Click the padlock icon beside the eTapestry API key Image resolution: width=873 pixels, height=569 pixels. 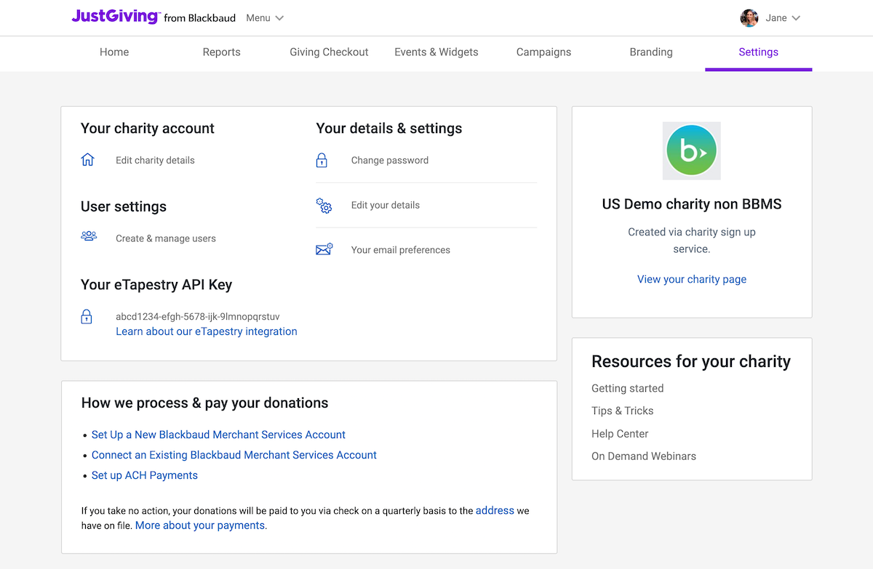coord(87,317)
